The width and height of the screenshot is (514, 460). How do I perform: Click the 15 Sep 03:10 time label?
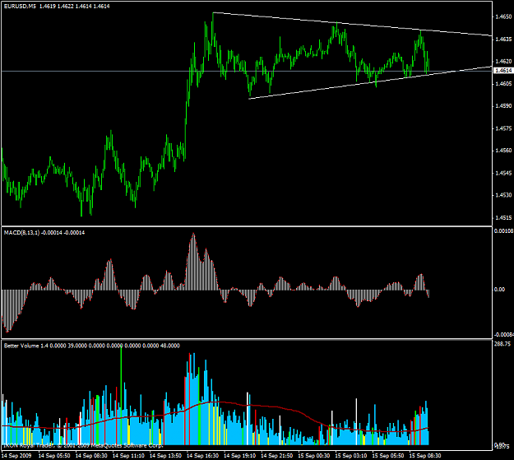click(x=350, y=456)
